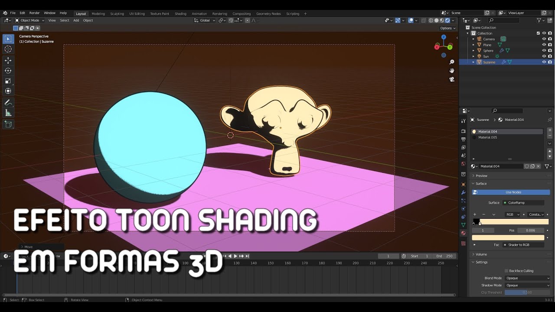The image size is (555, 312).
Task: Click the Zoom view magnifier icon
Action: point(452,62)
